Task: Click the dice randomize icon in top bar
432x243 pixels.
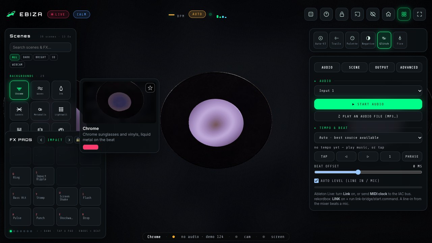Action: click(311, 14)
